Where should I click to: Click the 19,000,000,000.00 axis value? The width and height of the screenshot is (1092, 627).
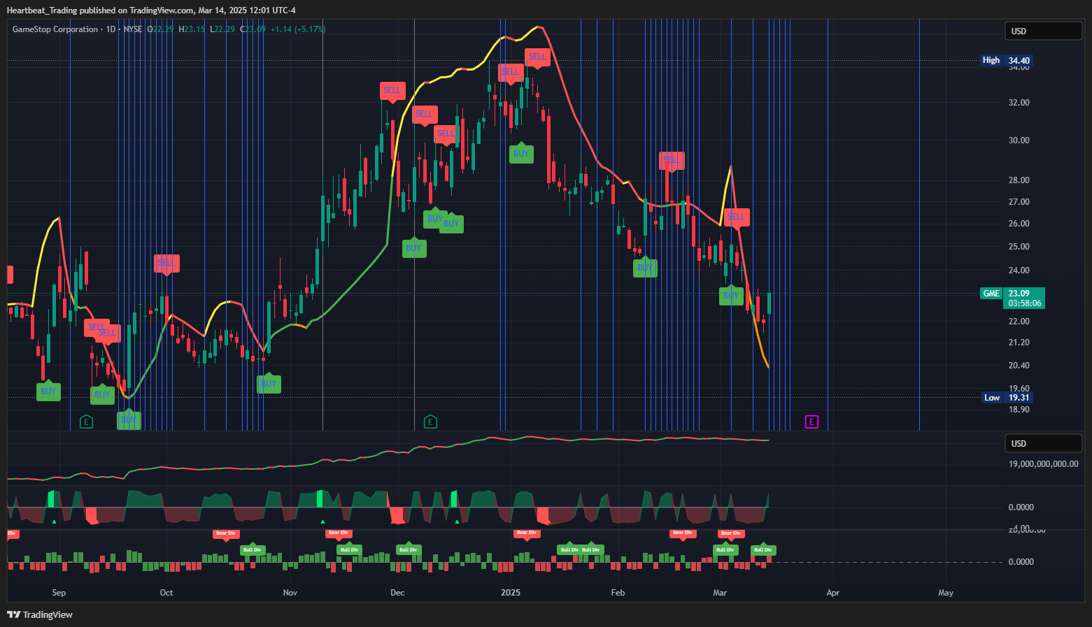coord(1043,464)
